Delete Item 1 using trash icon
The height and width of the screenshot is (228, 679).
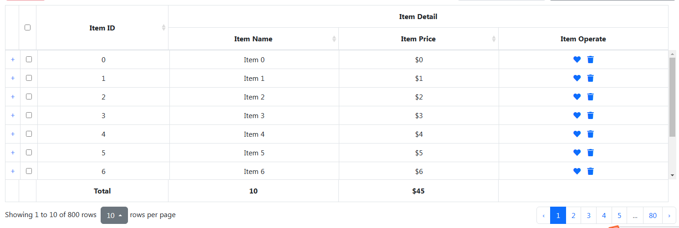click(x=590, y=78)
